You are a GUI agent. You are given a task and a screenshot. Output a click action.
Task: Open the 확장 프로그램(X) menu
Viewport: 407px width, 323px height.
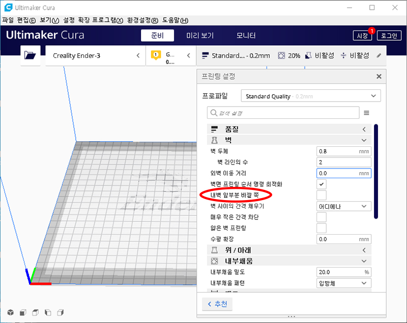click(100, 20)
